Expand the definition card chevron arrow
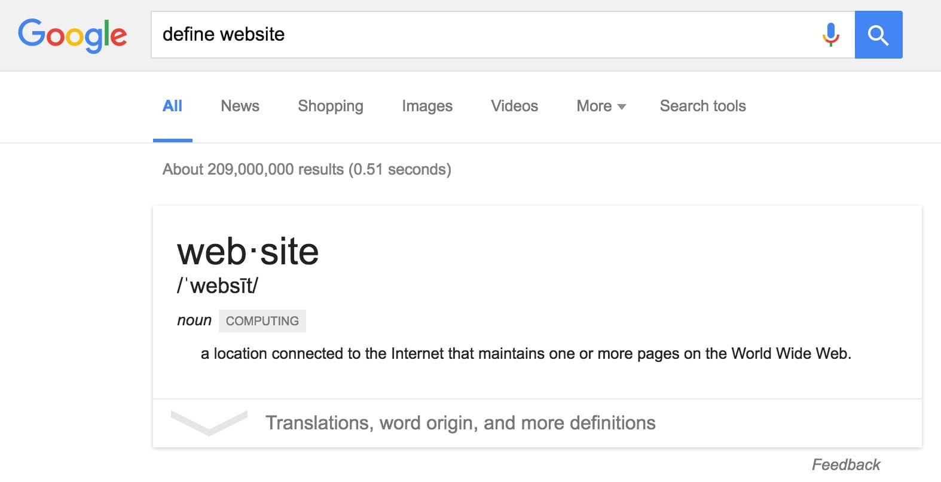 click(x=209, y=422)
